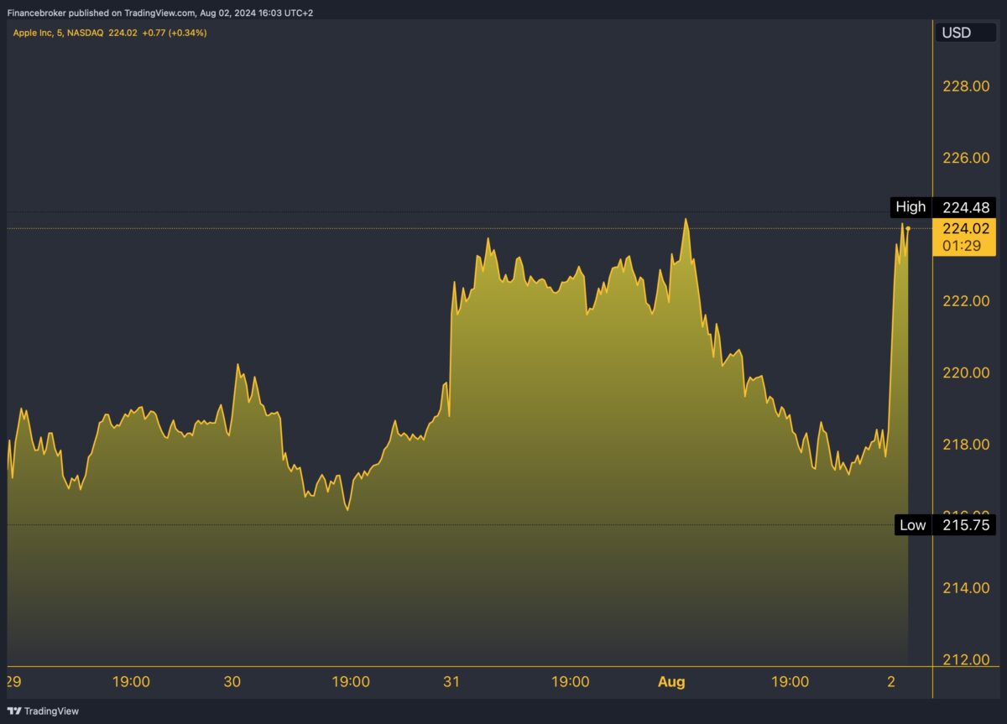This screenshot has height=724, width=1007.
Task: Click the 29 date label on time axis
Action: tap(13, 682)
